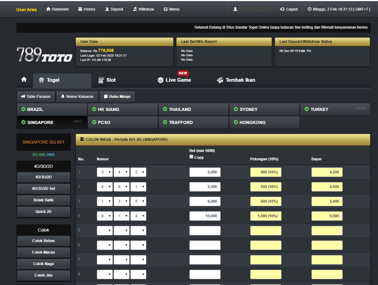Image resolution: width=378 pixels, height=285 pixels.
Task: Click the SG-849 2900 result text
Action: click(43, 155)
